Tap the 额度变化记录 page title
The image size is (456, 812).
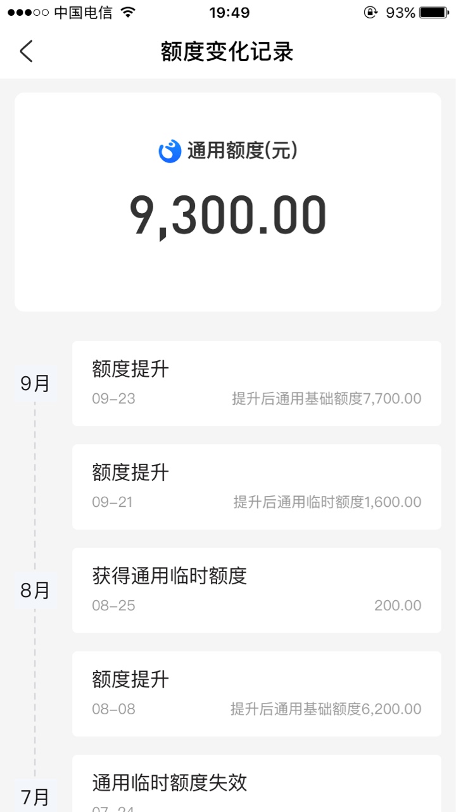pos(227,52)
